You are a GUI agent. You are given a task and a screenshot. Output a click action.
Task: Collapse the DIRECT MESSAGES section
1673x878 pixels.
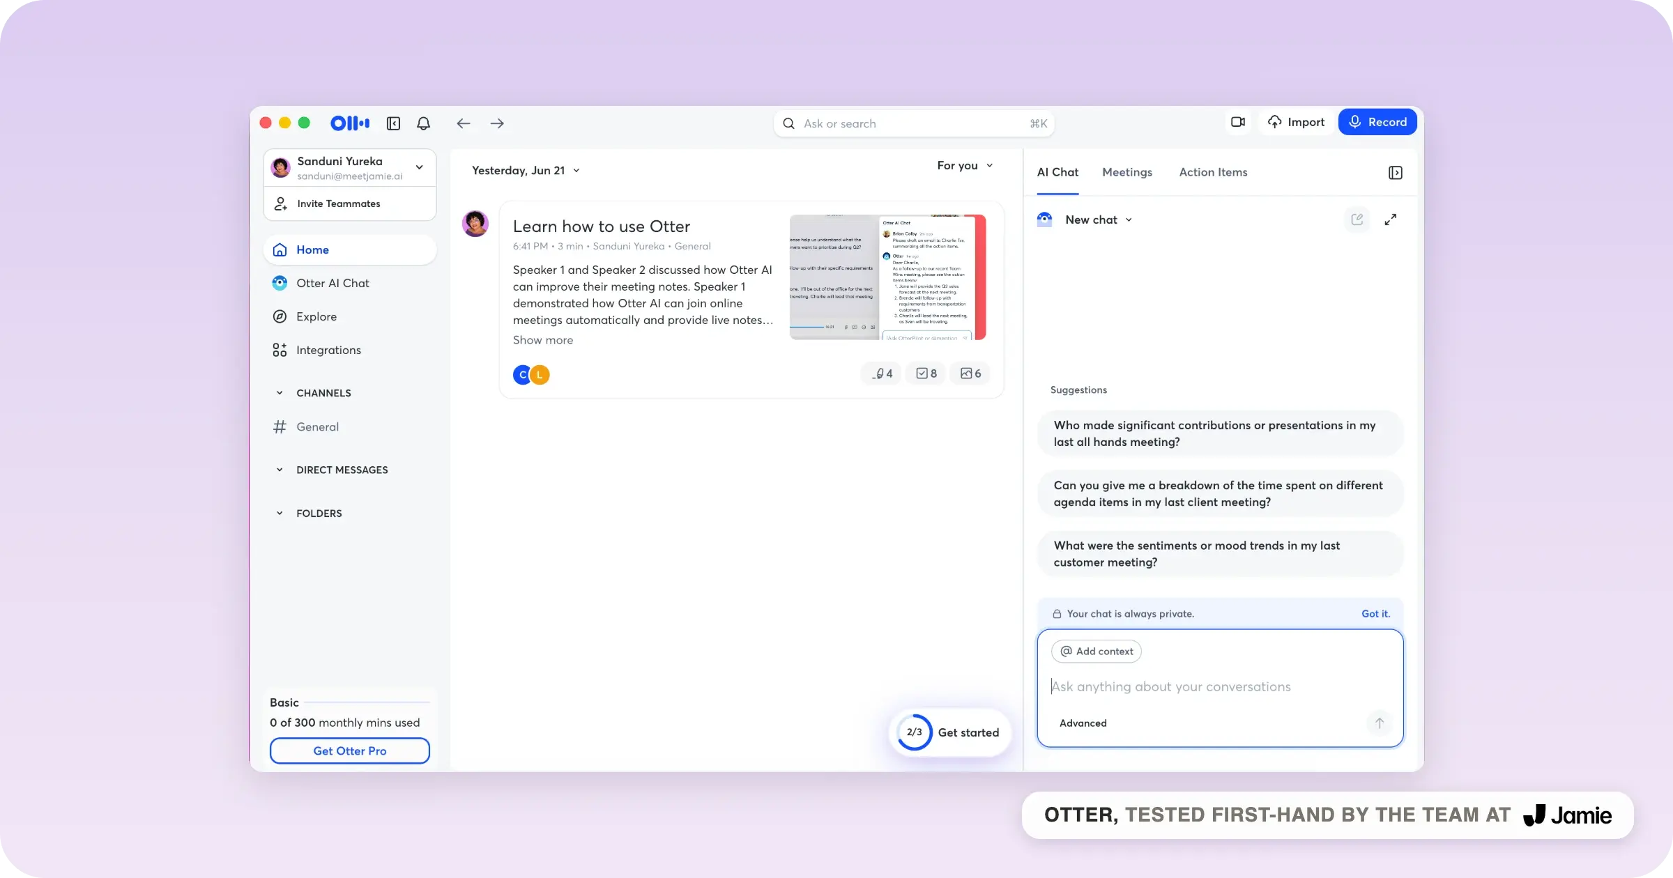[280, 470]
